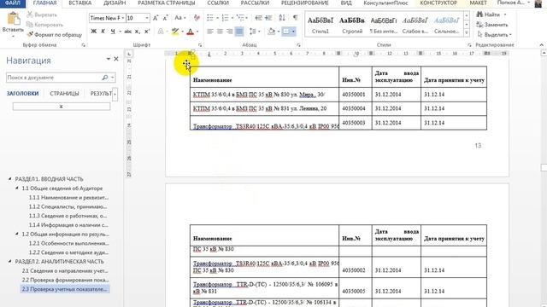Go to heading 1.1 Общие сведения об Аудиторе
Image resolution: width=547 pixels, height=307 pixels.
(62, 188)
